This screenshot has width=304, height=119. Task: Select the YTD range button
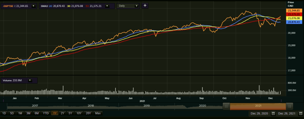(46, 113)
